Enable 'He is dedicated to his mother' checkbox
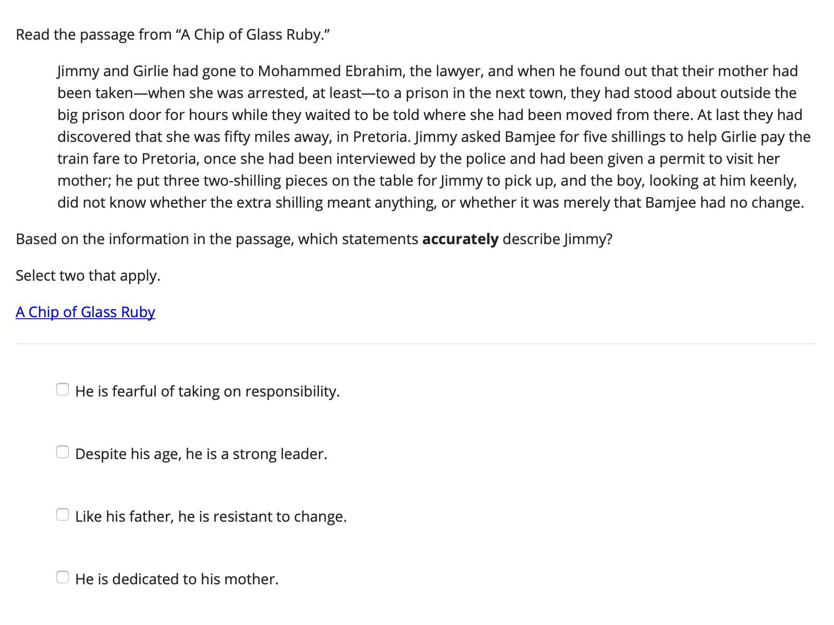The width and height of the screenshot is (834, 625). [x=63, y=577]
